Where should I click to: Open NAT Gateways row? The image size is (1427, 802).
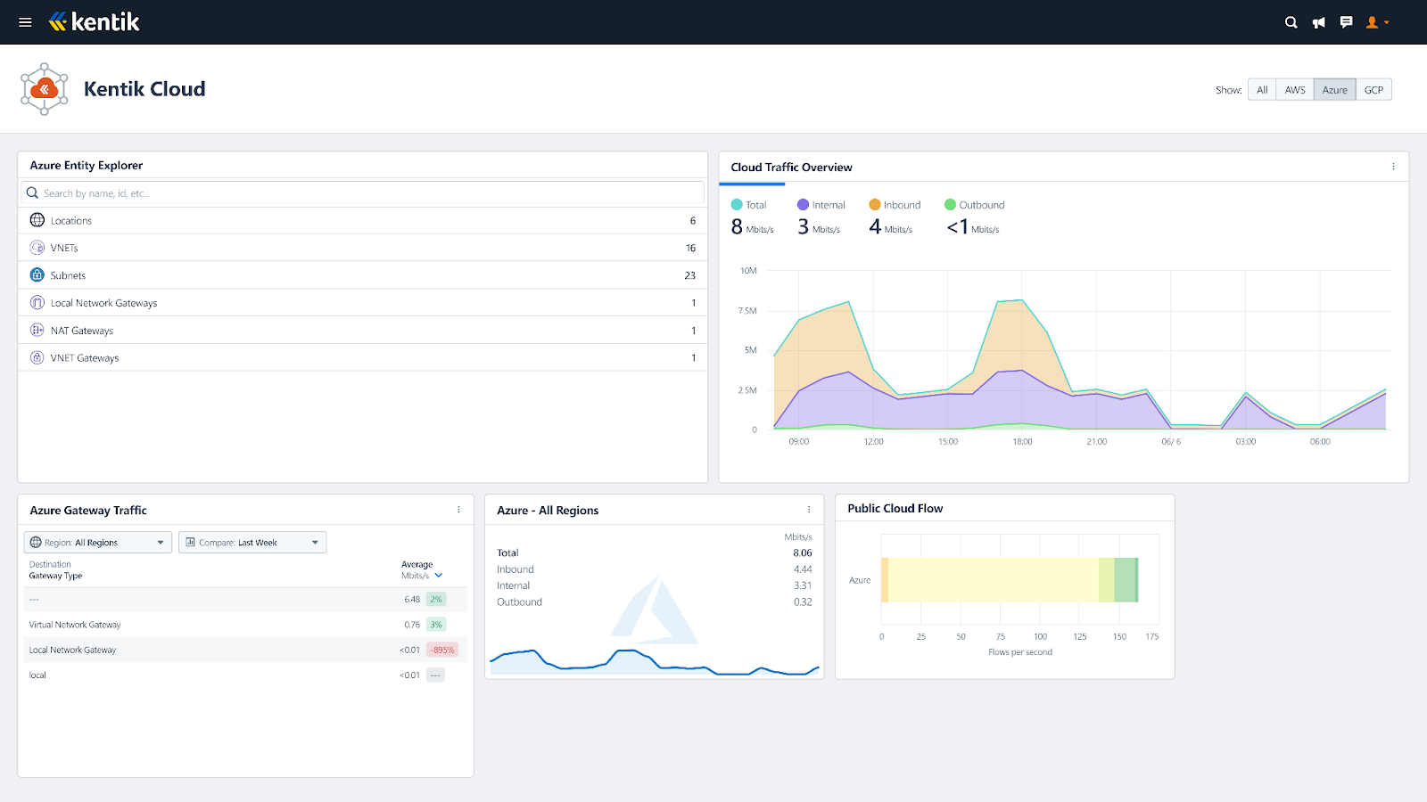[x=362, y=331]
